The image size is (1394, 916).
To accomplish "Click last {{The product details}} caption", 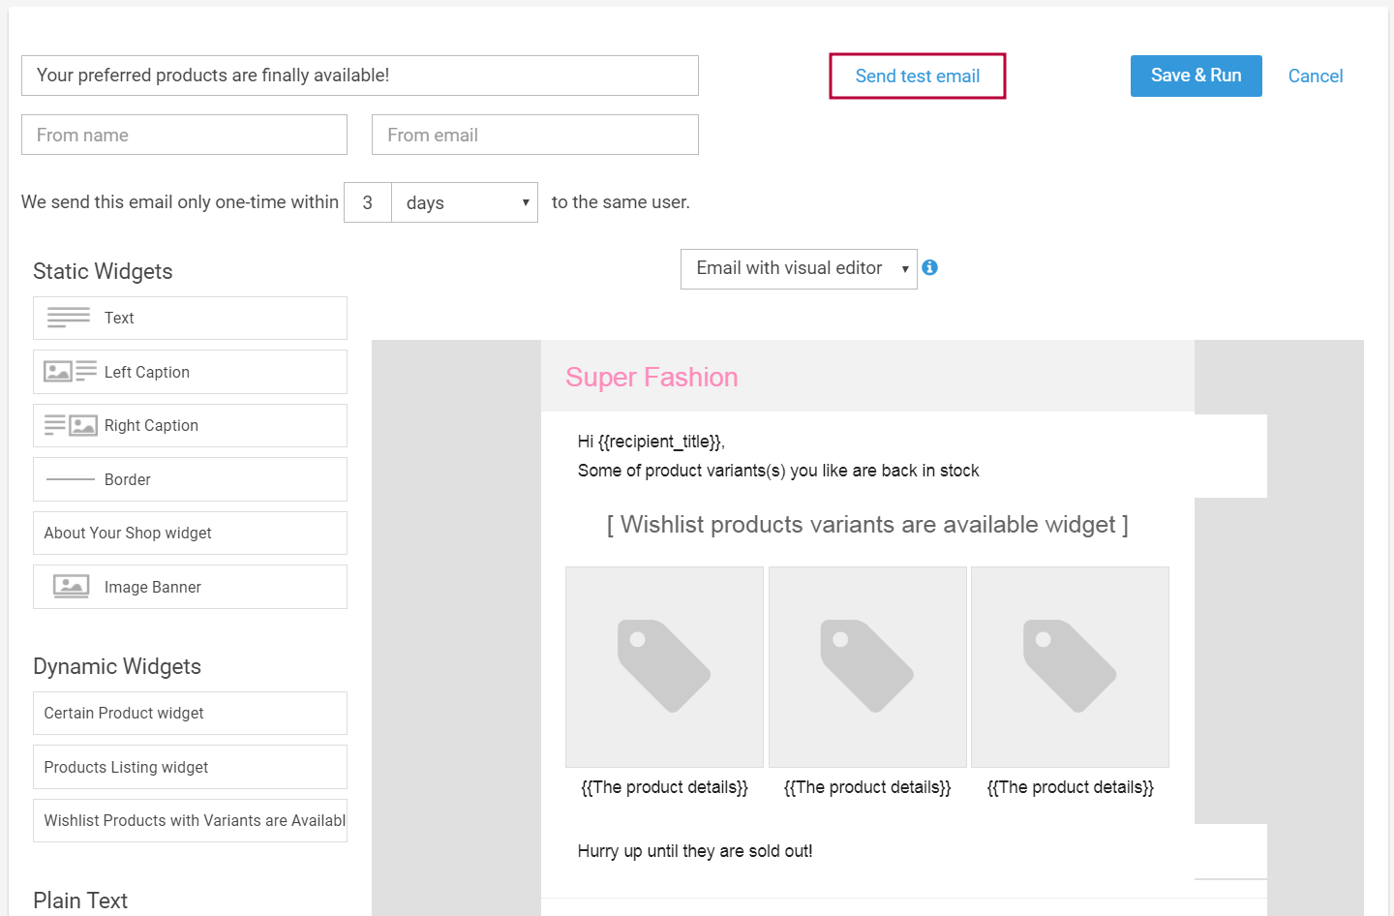I will click(x=1070, y=787).
